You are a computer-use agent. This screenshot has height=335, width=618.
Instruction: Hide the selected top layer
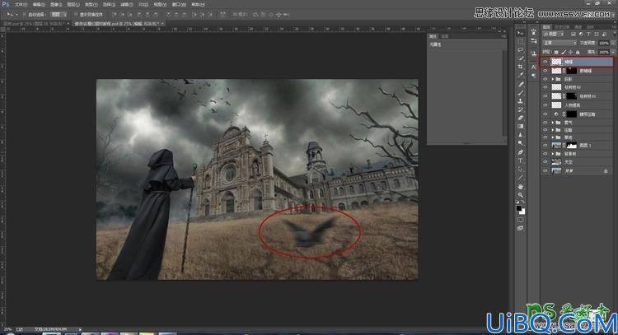click(545, 62)
